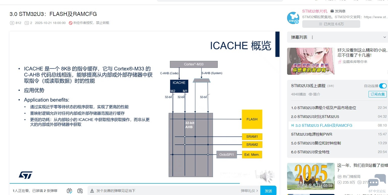Click the 未经作者授权，禁止转载 notice
Image resolution: width=388 pixels, height=195 pixels.
(x=89, y=23)
